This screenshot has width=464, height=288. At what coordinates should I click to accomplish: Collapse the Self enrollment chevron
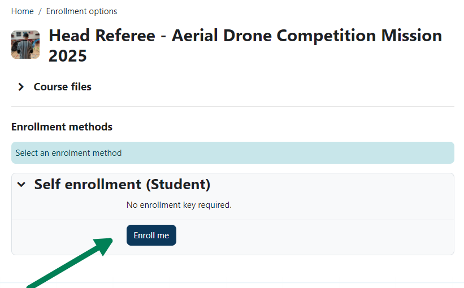click(x=21, y=184)
